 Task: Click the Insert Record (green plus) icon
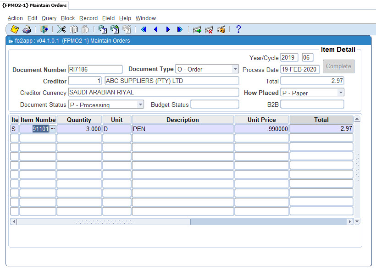197,29
